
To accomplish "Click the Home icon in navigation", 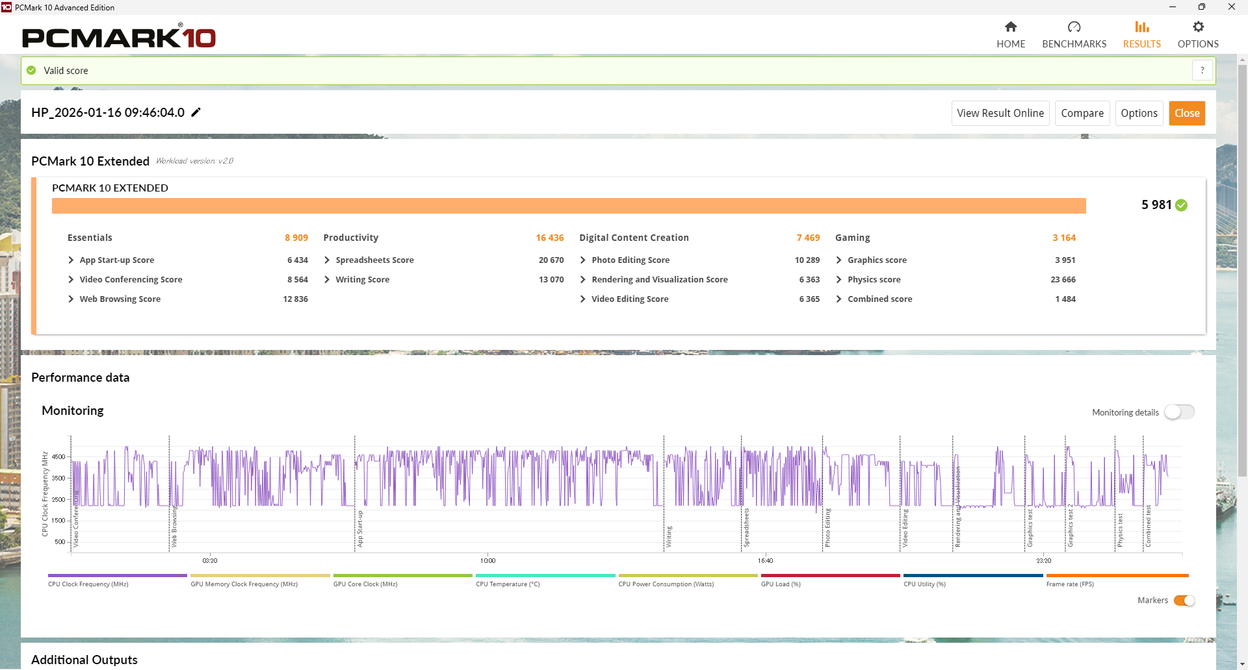I will 1010,27.
